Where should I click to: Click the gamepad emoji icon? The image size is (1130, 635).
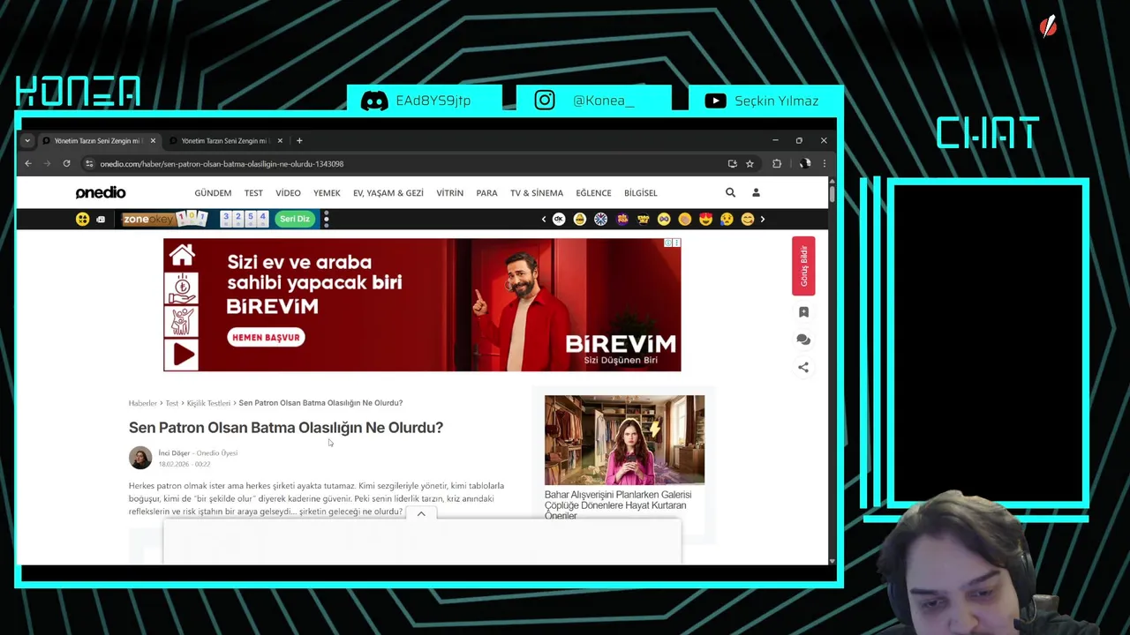664,219
